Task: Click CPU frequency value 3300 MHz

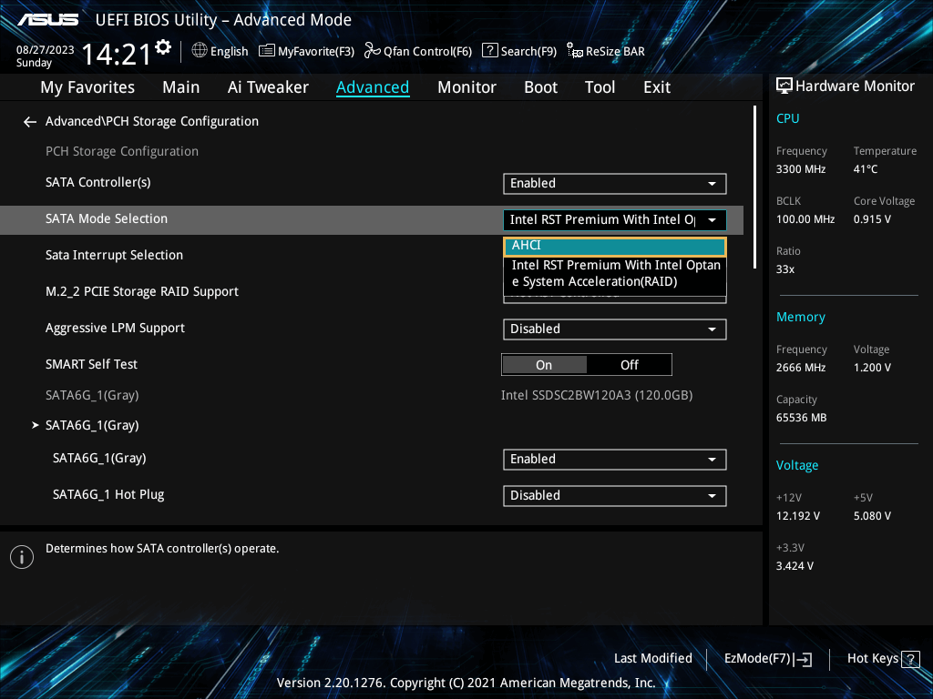Action: [x=801, y=169]
